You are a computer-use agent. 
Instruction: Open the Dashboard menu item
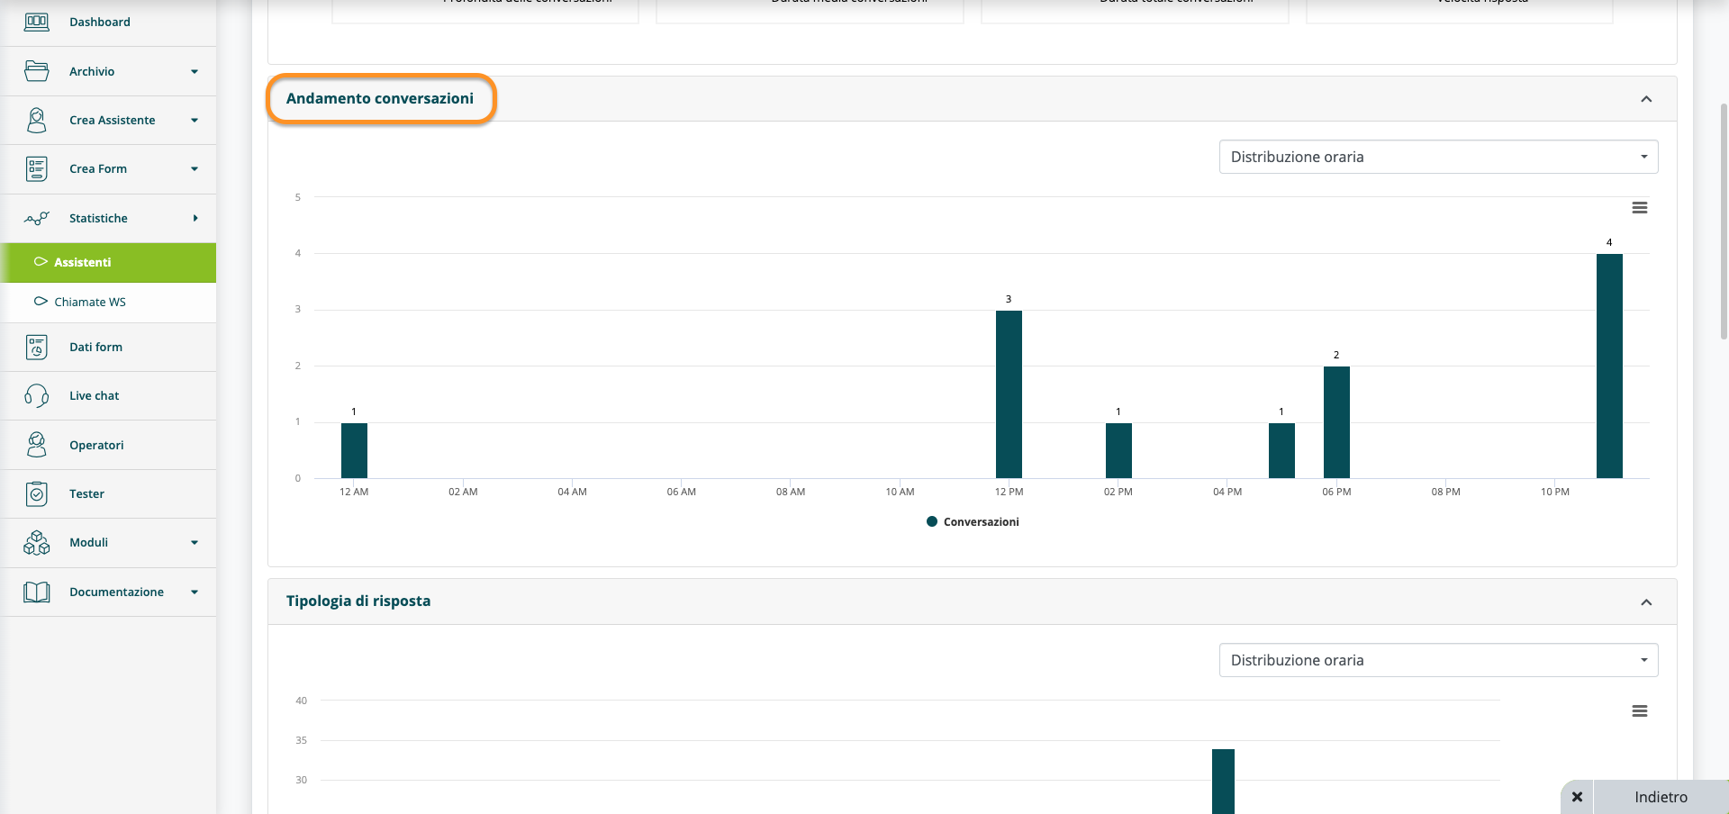[x=108, y=22]
